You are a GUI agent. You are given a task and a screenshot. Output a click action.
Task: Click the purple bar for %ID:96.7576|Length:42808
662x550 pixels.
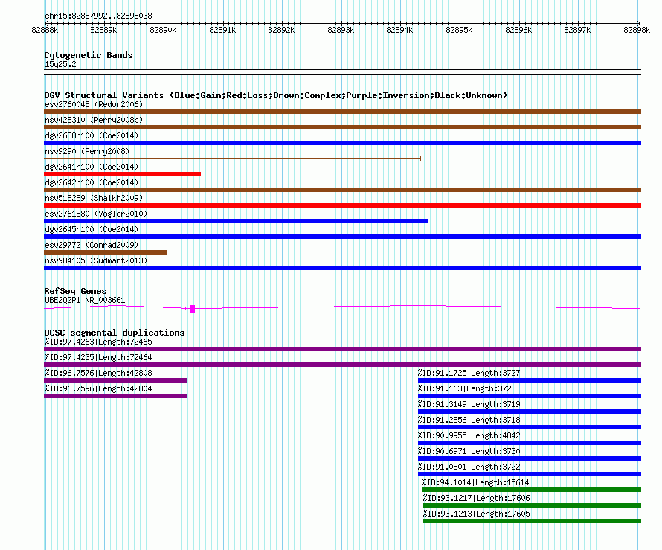116,380
